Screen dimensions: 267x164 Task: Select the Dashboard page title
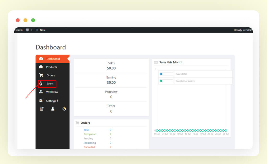51,47
